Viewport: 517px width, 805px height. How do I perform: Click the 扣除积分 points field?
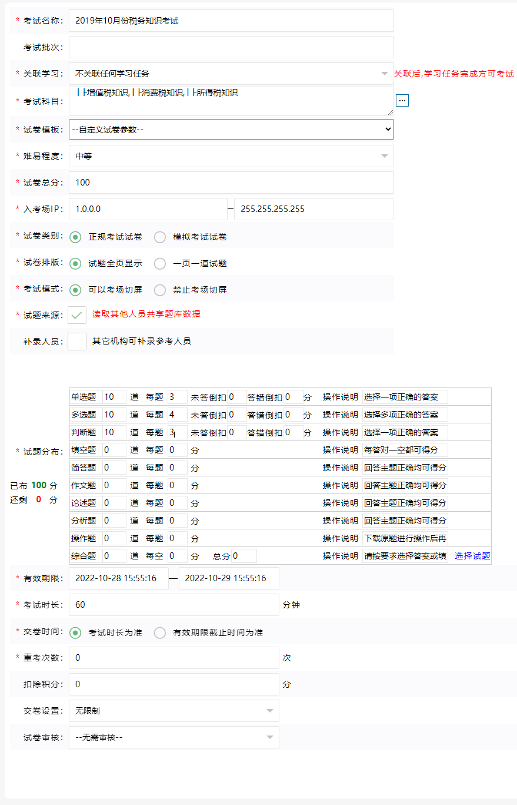[174, 684]
